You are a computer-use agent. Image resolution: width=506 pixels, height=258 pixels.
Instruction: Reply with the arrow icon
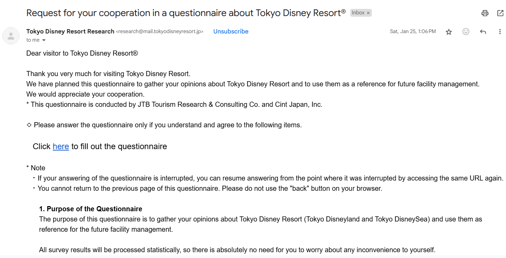point(483,32)
